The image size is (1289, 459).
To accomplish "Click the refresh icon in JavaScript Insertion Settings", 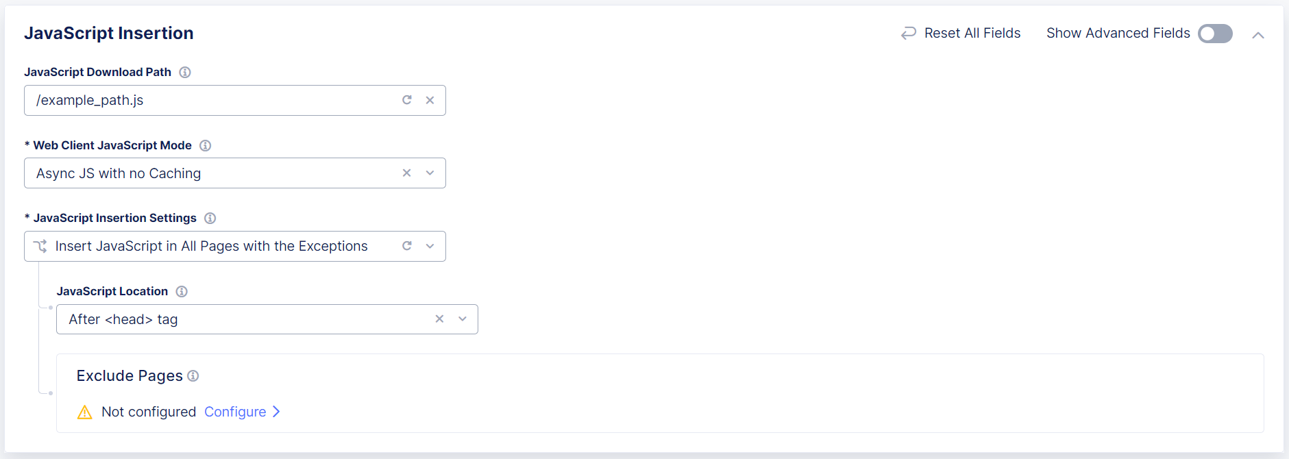I will pos(408,246).
